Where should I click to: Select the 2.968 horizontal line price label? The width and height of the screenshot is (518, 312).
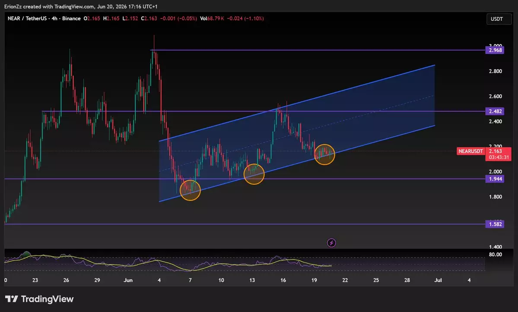pos(495,50)
